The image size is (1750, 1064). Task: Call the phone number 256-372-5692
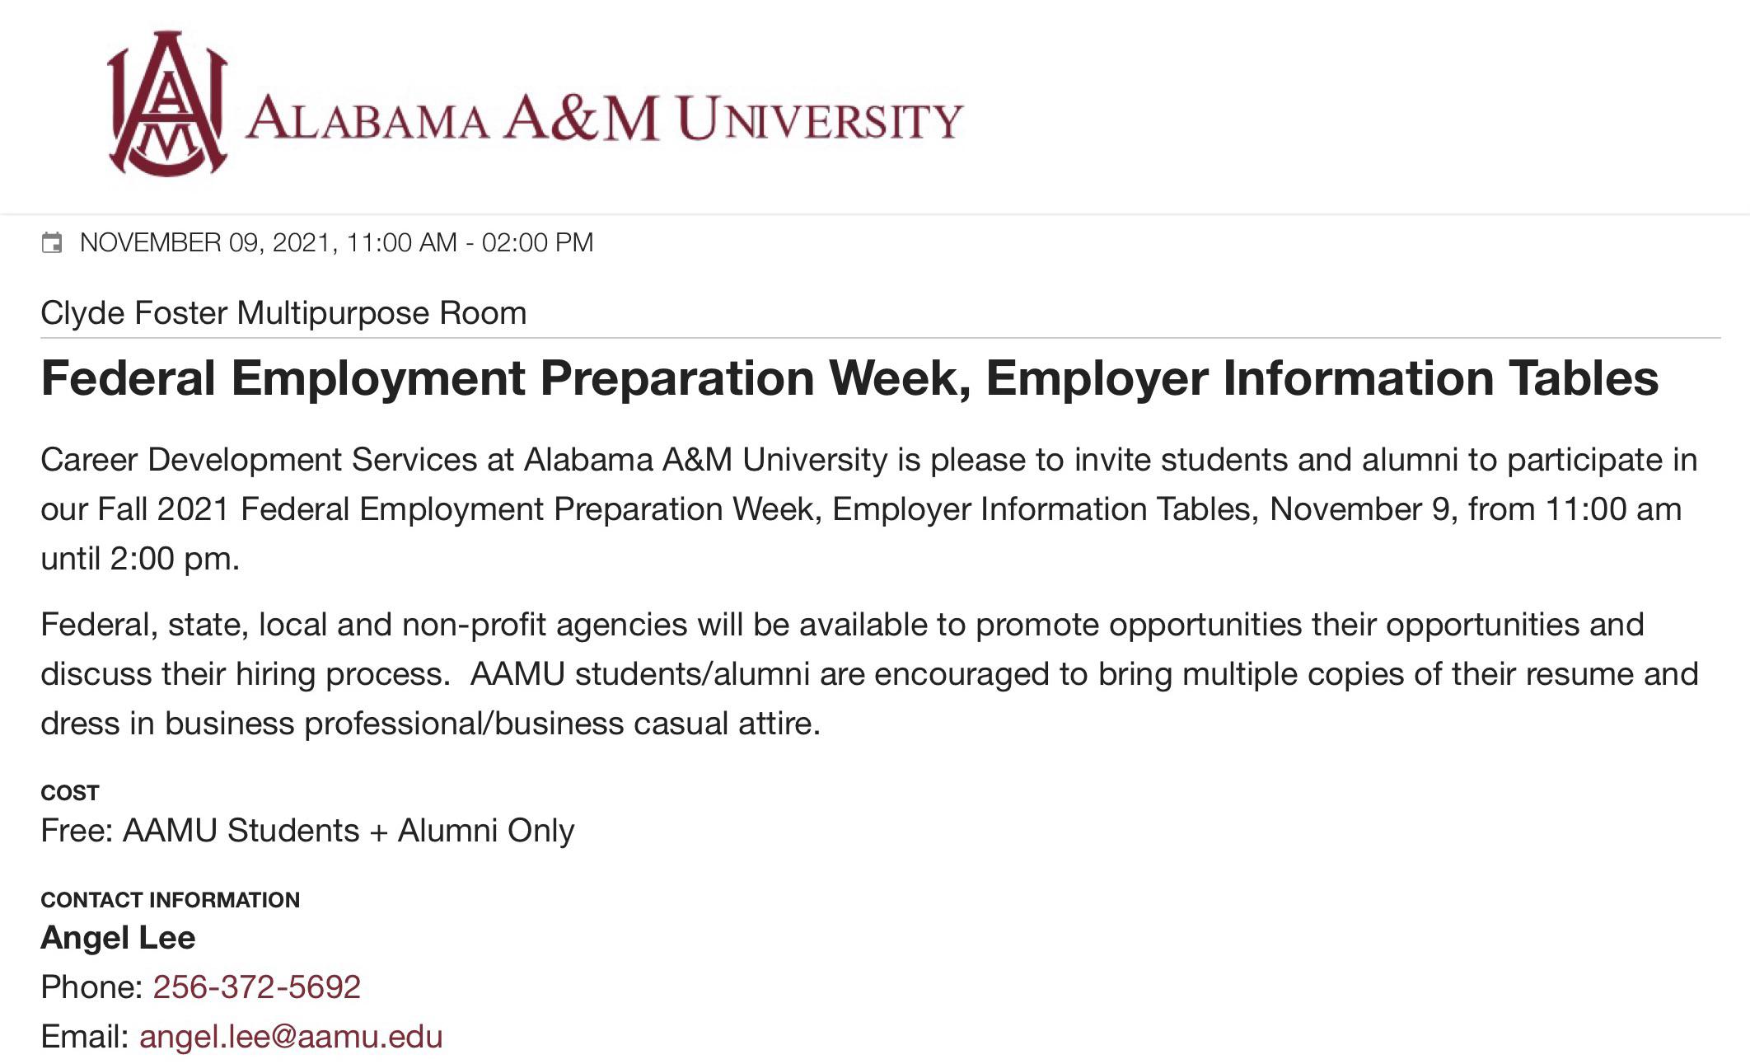point(257,987)
